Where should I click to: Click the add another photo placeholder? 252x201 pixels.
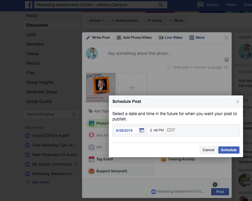tap(132, 84)
